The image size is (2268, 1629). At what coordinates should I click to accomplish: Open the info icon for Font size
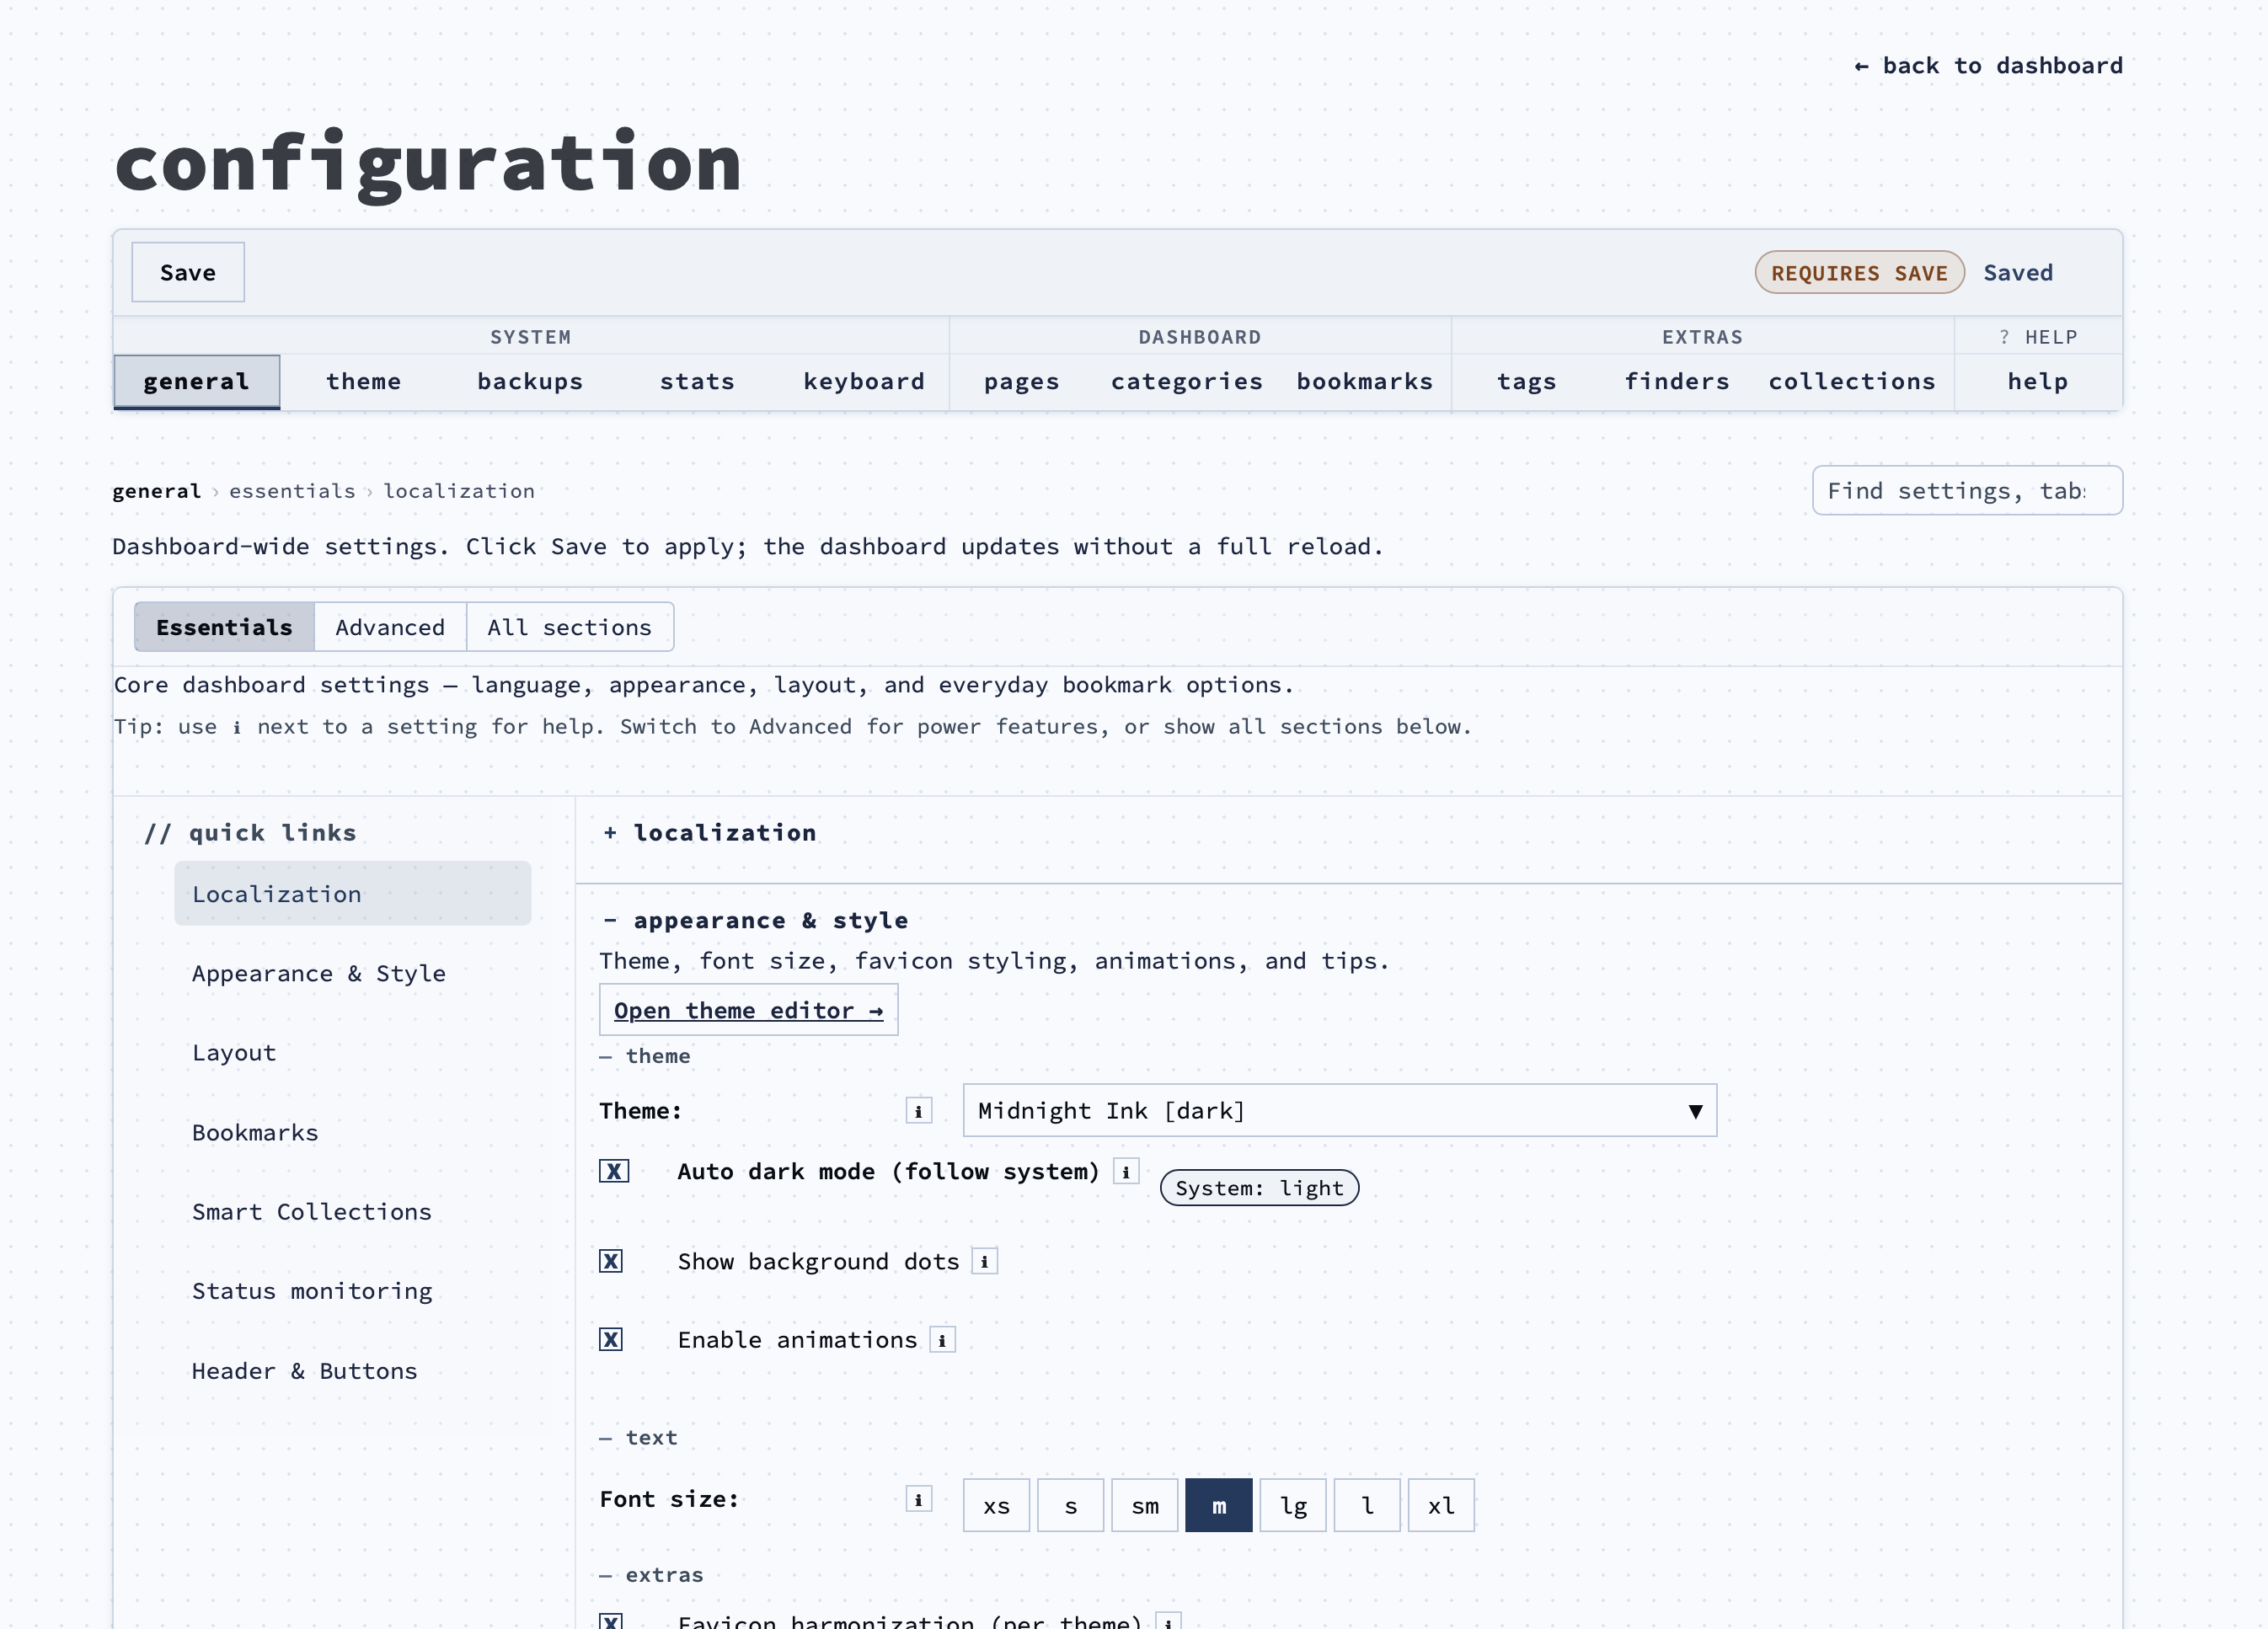pos(918,1499)
